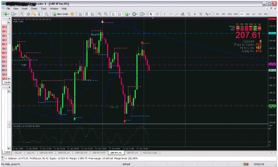This screenshot has width=278, height=167.
Task: Select the Symbols tab in Market Watch
Action: pos(7,82)
